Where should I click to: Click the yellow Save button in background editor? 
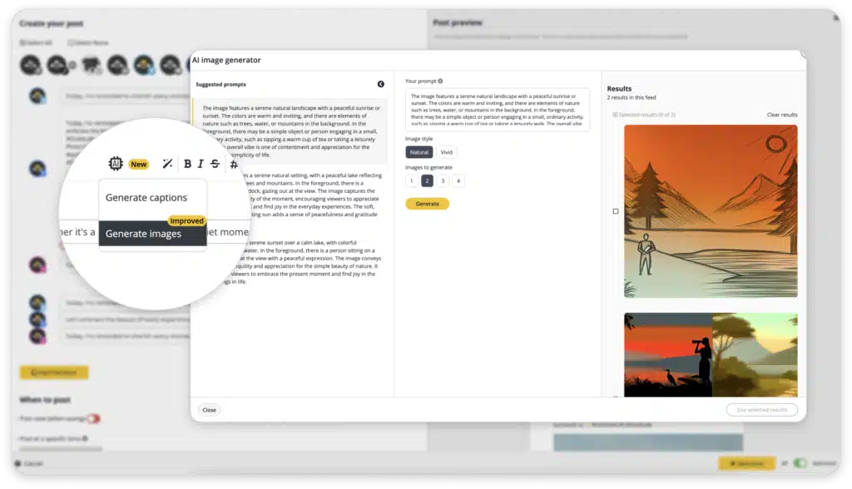point(746,463)
